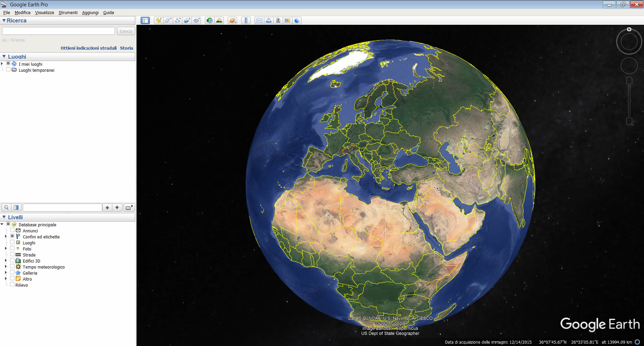
Task: Toggle the Luoghi temporanei checkbox
Action: tap(8, 69)
